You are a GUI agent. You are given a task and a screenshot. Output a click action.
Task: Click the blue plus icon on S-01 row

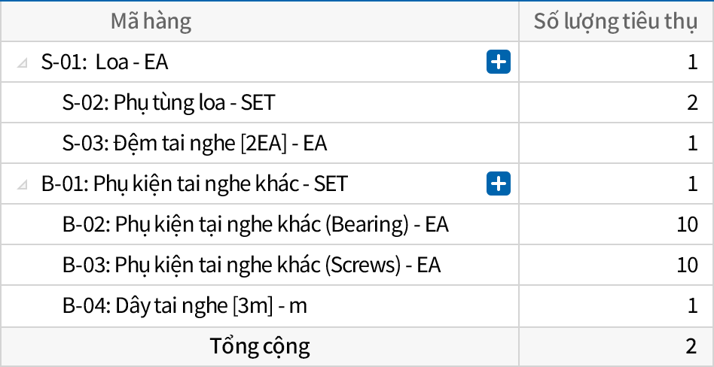tap(499, 62)
